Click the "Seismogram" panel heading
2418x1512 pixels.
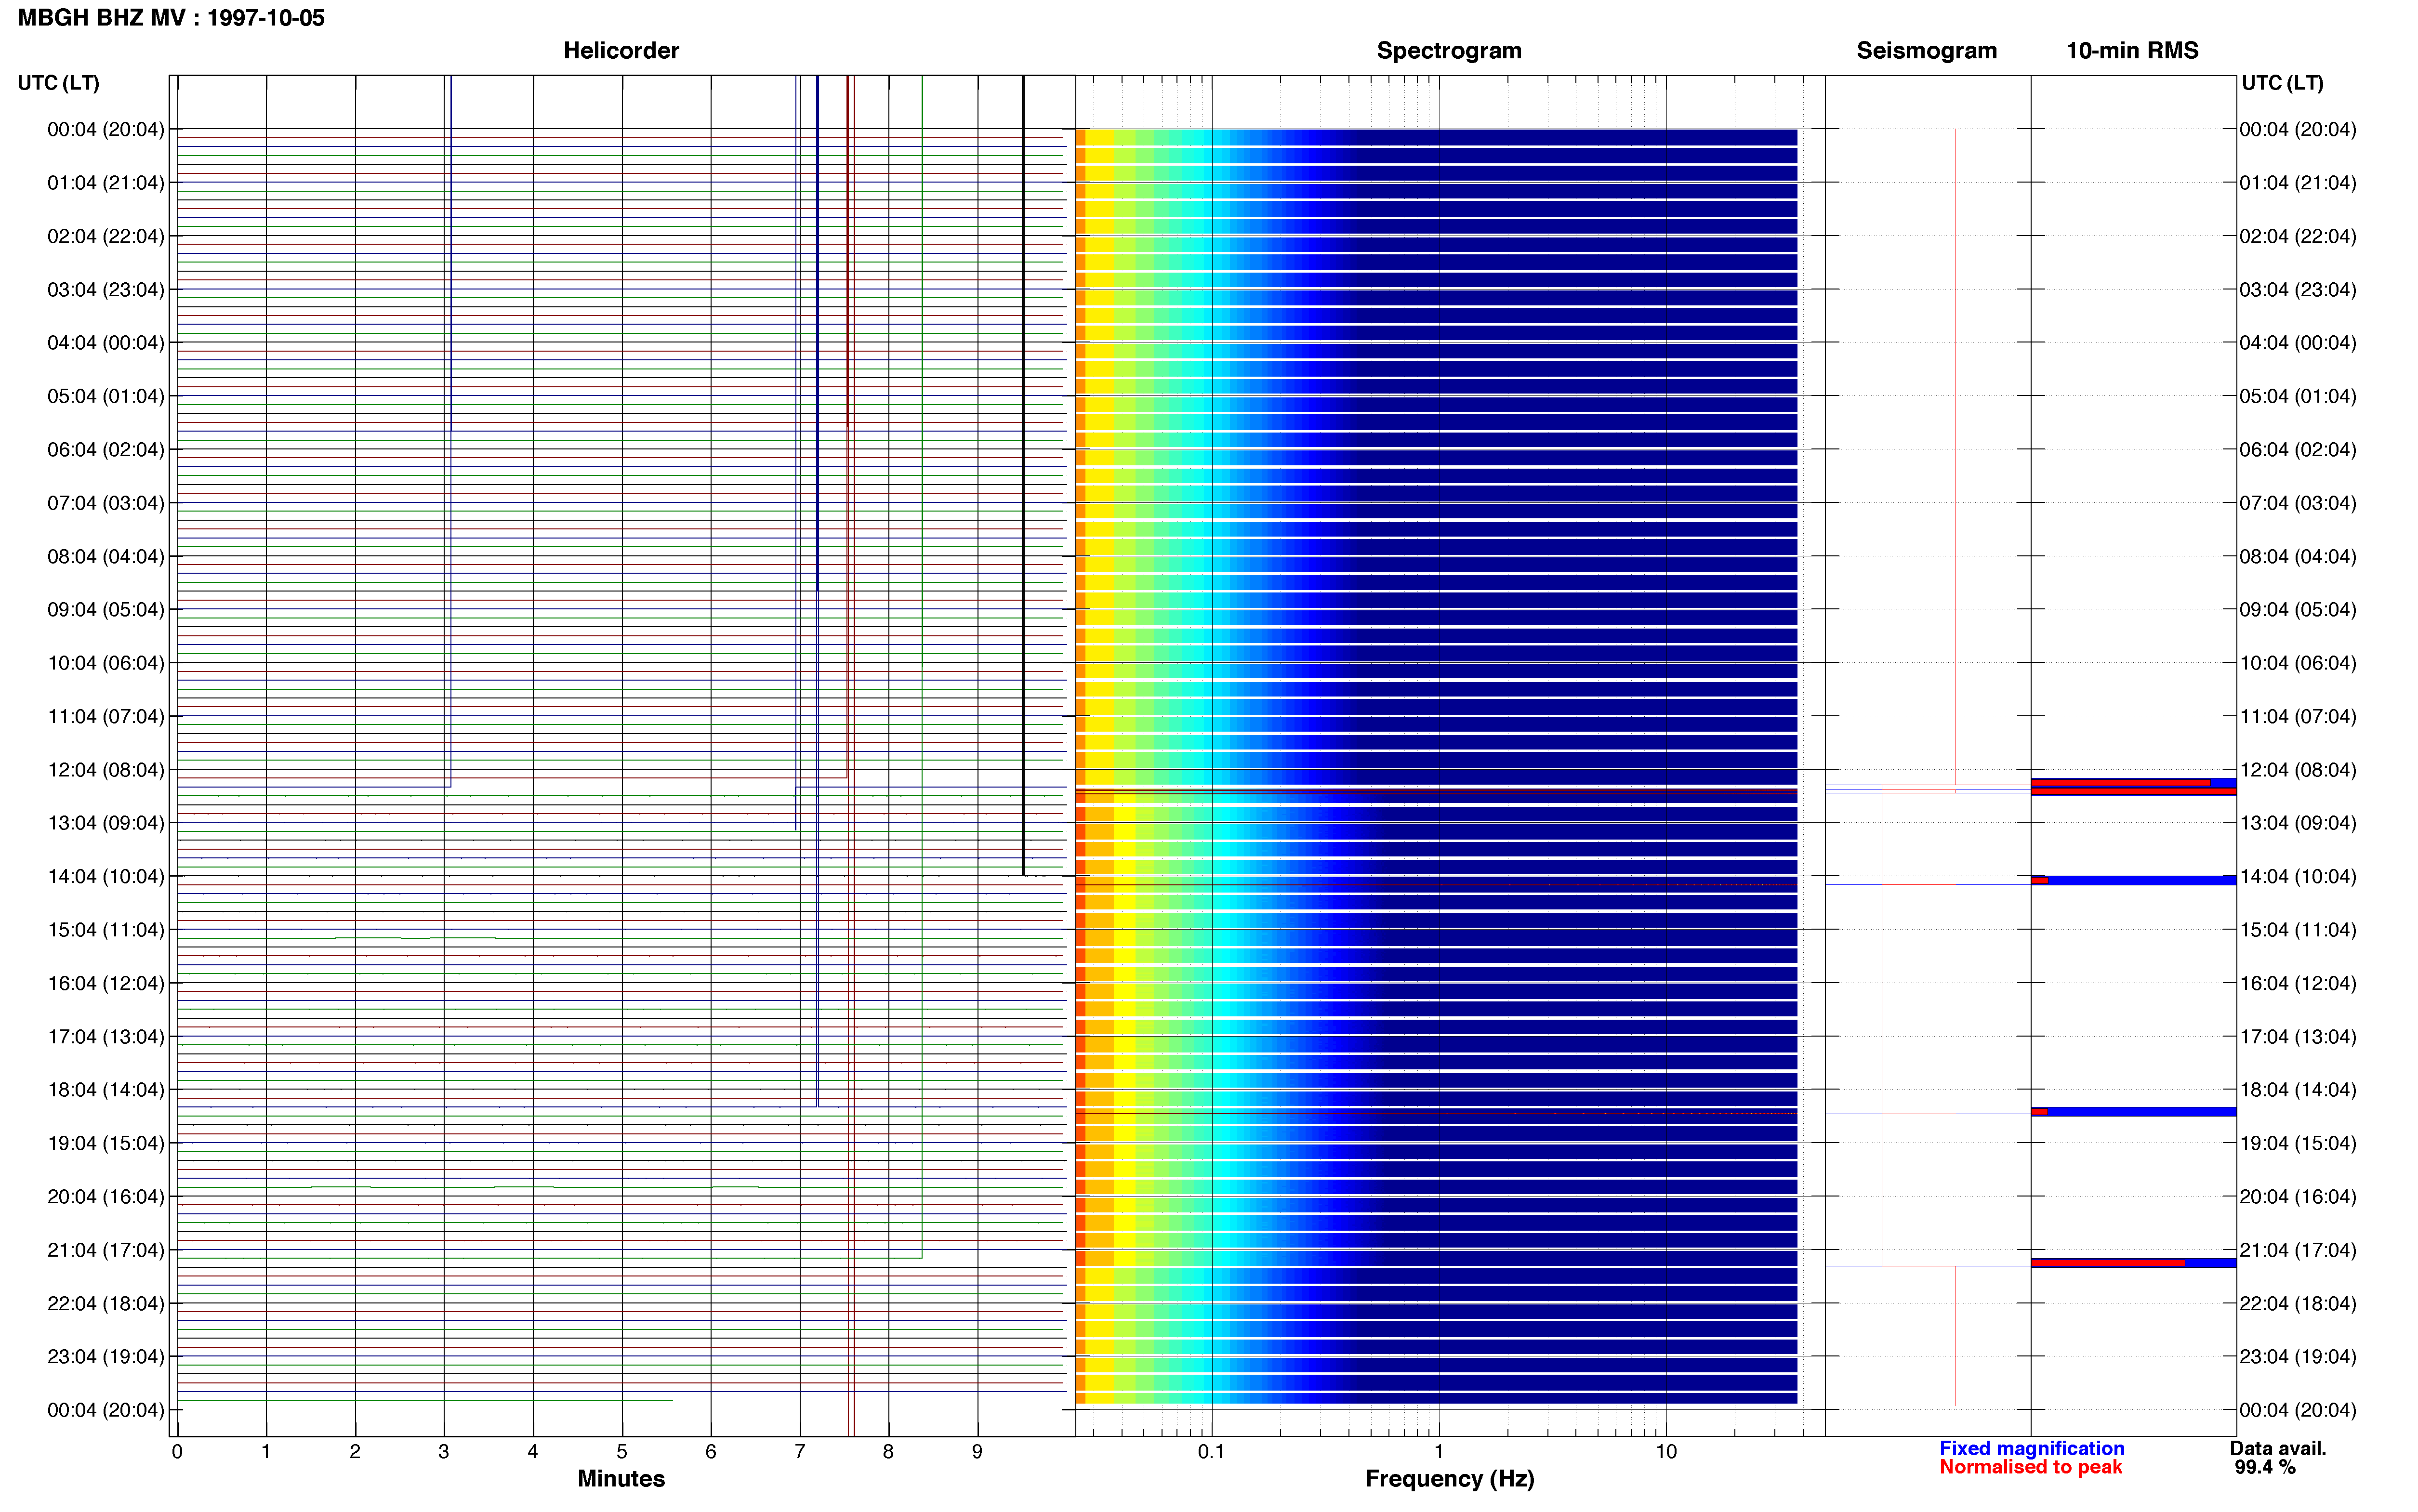pyautogui.click(x=1926, y=50)
